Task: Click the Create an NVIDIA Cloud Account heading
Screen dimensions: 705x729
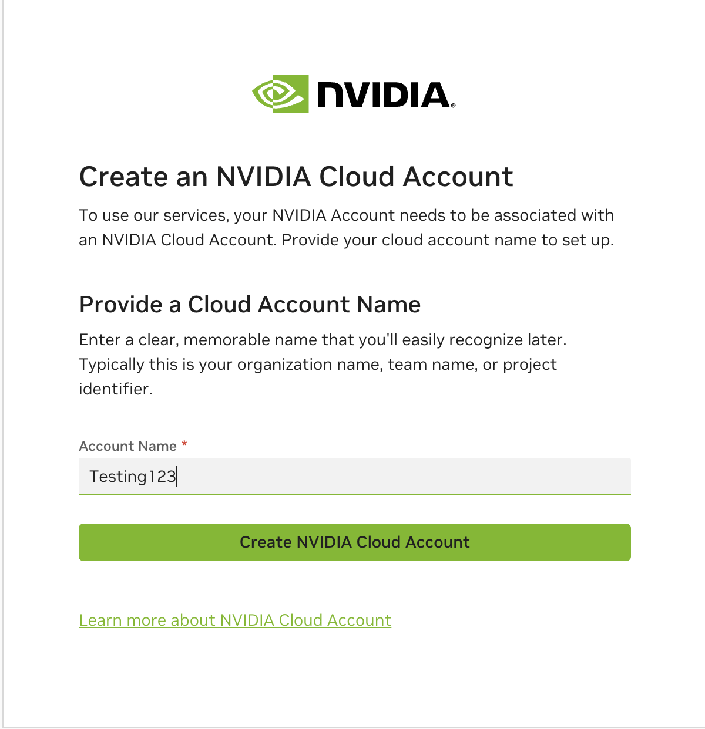Action: [296, 176]
